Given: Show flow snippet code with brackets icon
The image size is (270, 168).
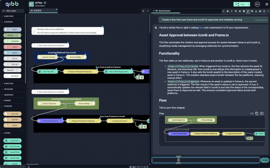Looking at the screenshot, I should 252,113.
